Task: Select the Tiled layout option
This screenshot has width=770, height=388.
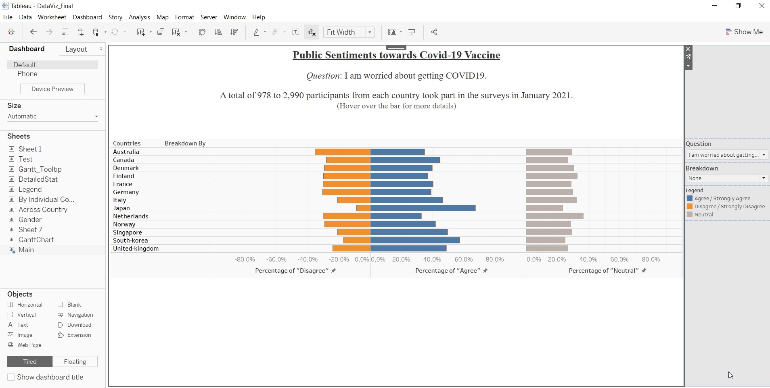Action: pos(30,362)
